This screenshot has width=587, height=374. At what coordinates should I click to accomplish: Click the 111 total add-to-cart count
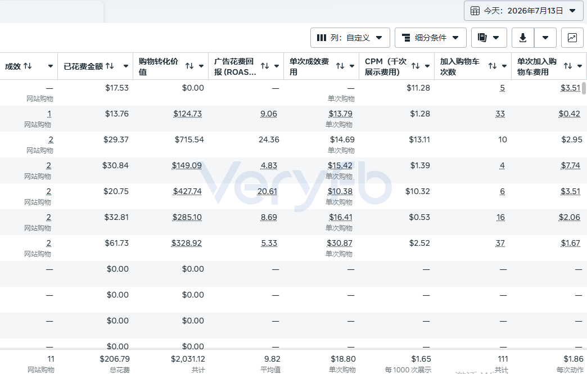[503, 359]
